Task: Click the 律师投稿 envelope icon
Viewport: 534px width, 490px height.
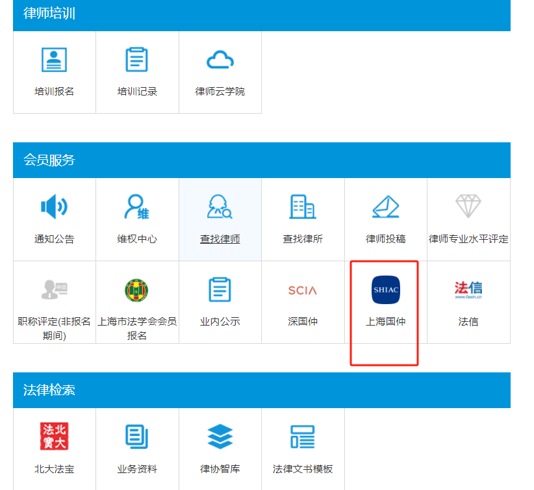Action: pos(385,207)
